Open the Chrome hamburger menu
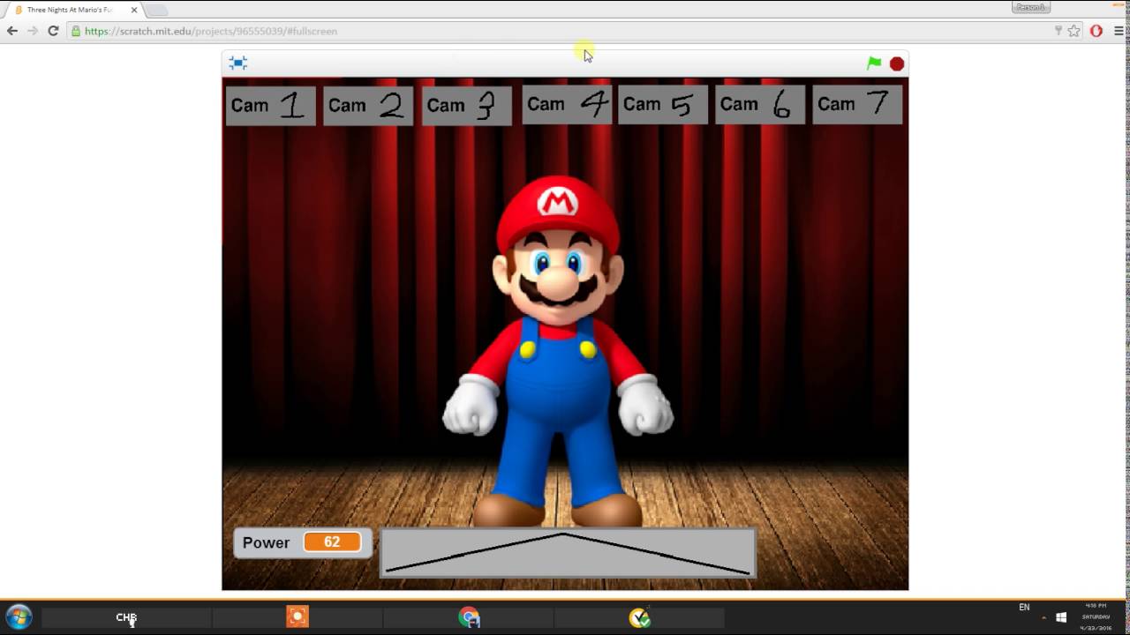This screenshot has height=635, width=1130. (x=1119, y=31)
